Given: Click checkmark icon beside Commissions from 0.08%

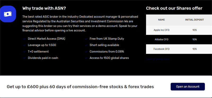Looking at the screenshot, I should point(86,52).
